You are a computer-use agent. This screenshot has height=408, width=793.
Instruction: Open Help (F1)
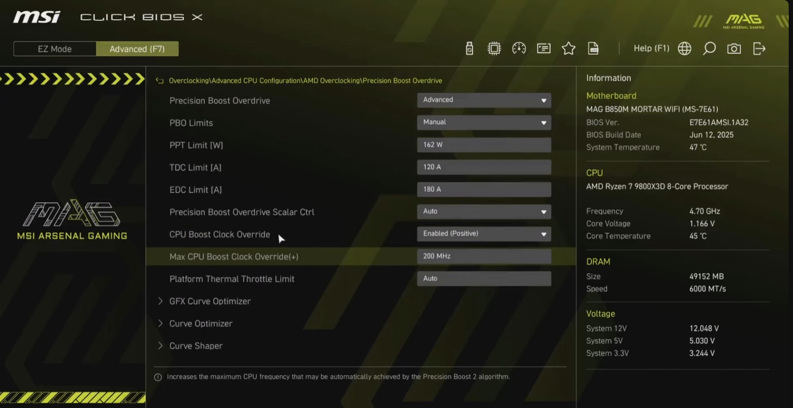click(651, 48)
